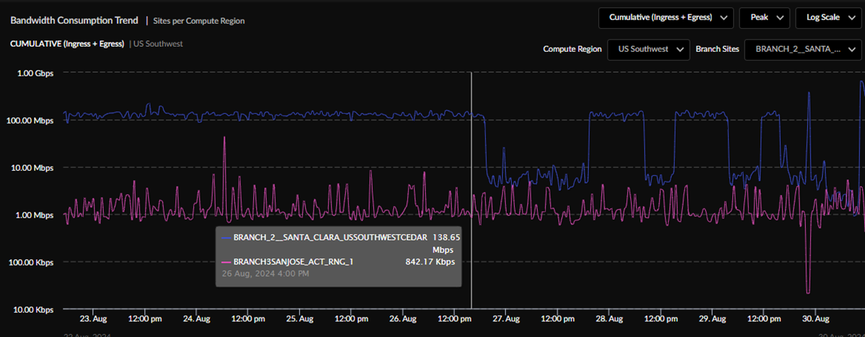Click the US Southwest subtitle next to CUMULATIVE
Image resolution: width=865 pixels, height=337 pixels.
159,44
